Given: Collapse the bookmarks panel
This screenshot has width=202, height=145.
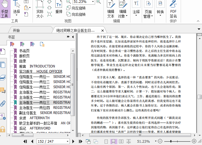Looking at the screenshot, I should click(73, 37).
